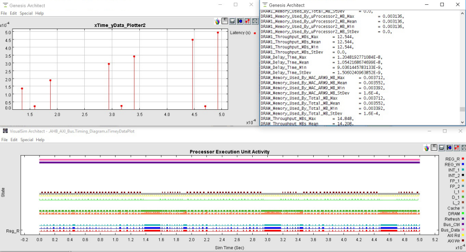This screenshot has height=252, width=466.
Task: Click DRAM green legend swatch
Action: [463, 213]
